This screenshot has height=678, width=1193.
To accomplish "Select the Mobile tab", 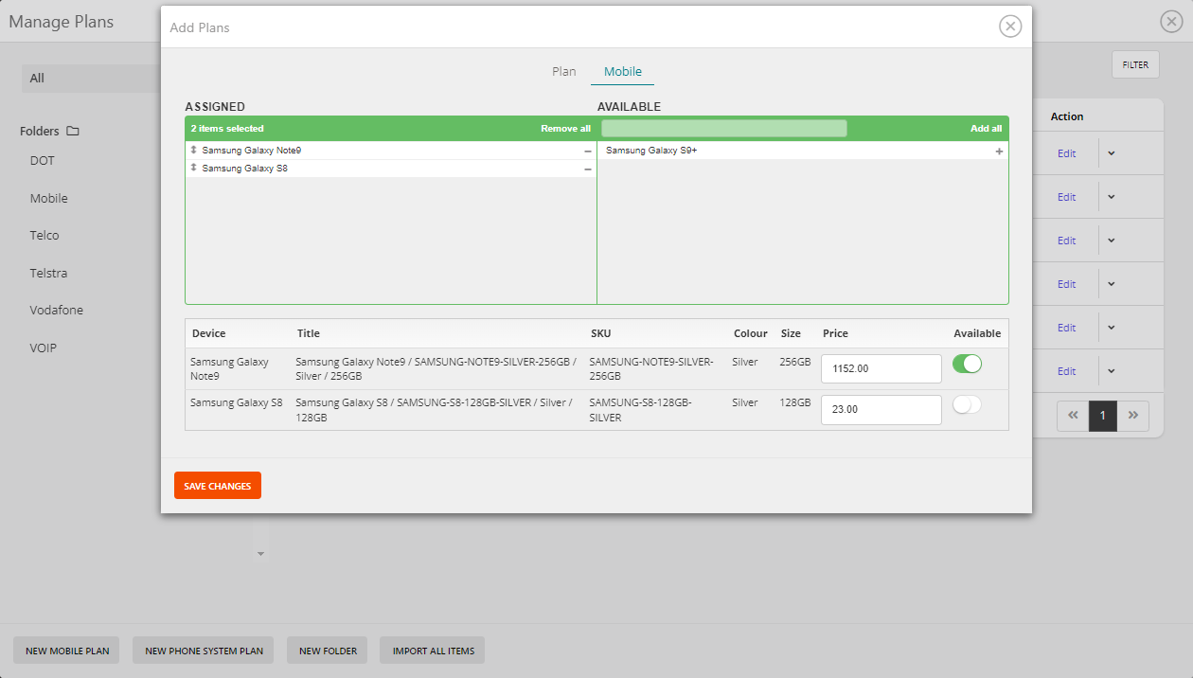I will 622,71.
